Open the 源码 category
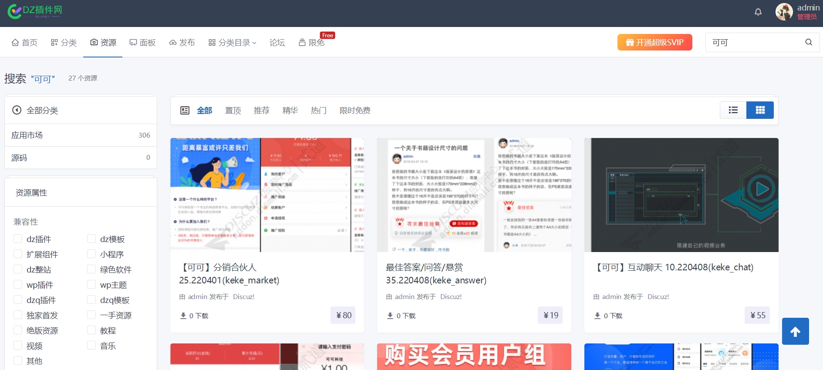The image size is (823, 370). click(x=81, y=158)
